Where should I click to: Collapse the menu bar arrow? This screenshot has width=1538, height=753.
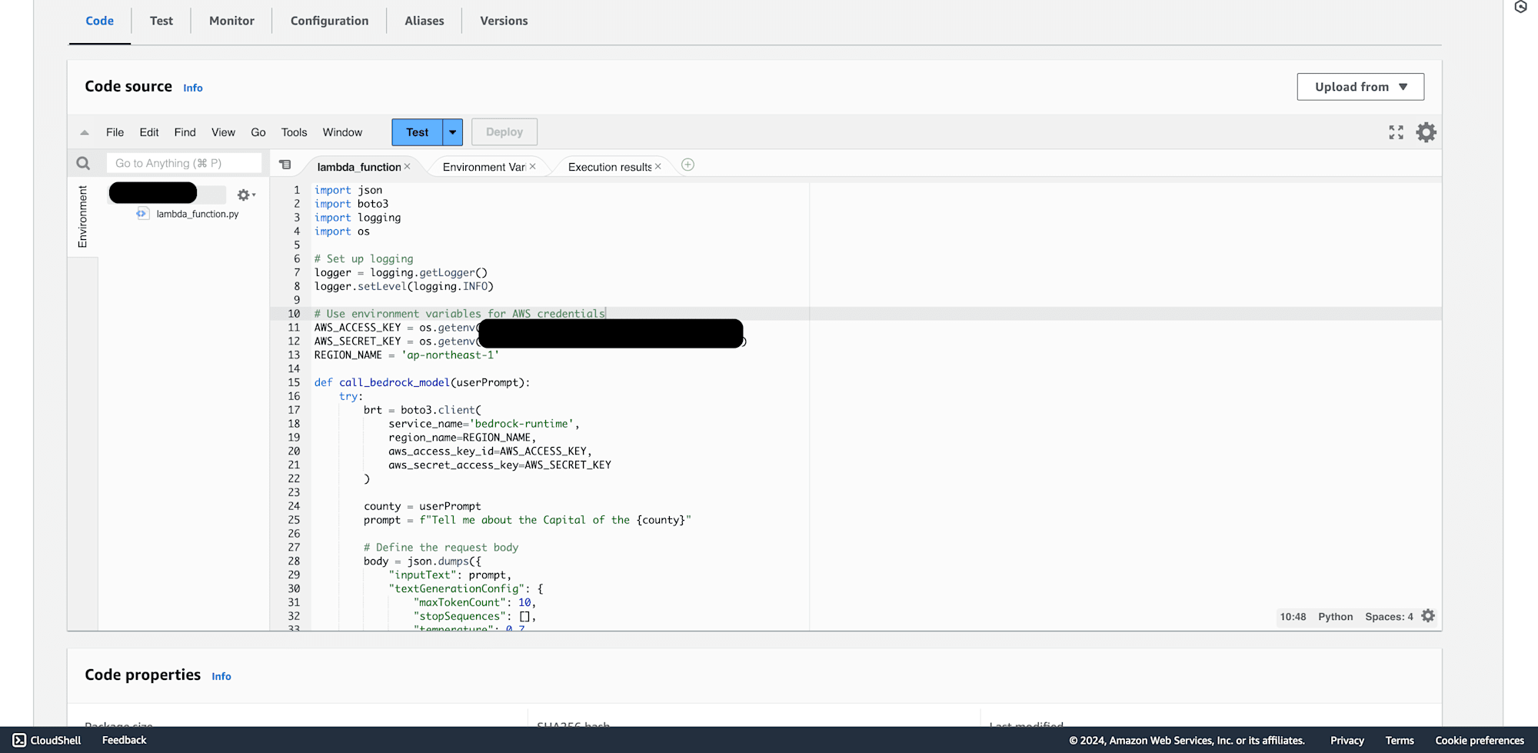[85, 132]
